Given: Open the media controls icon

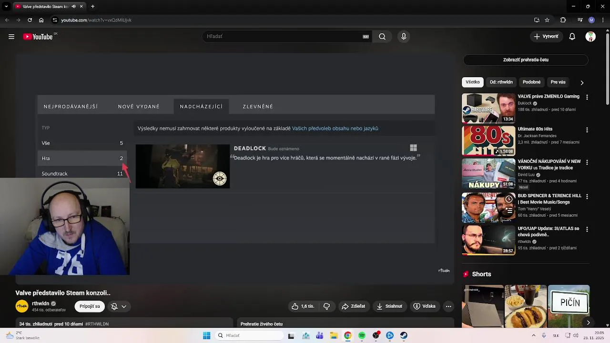Looking at the screenshot, I should click(x=580, y=20).
